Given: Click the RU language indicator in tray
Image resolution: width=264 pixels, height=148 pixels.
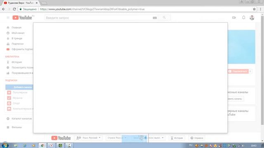Looking at the screenshot, I should click(x=191, y=145).
